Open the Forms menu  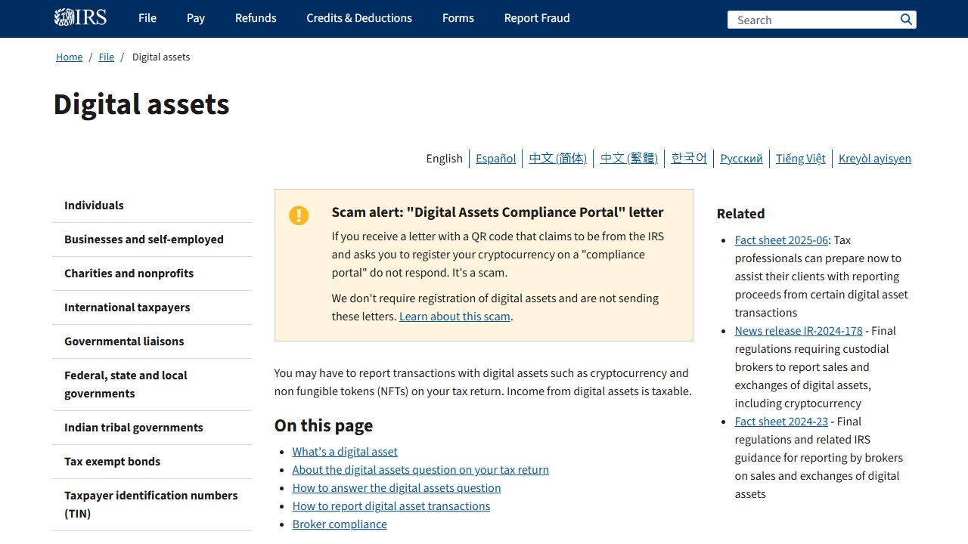point(458,18)
